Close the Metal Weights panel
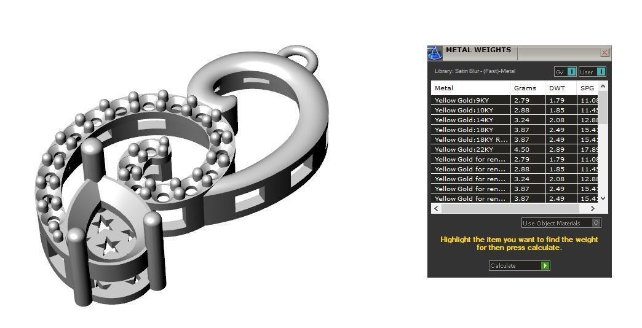 coord(604,52)
